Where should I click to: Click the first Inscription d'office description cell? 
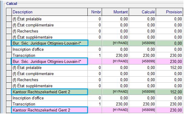tap(49, 49)
